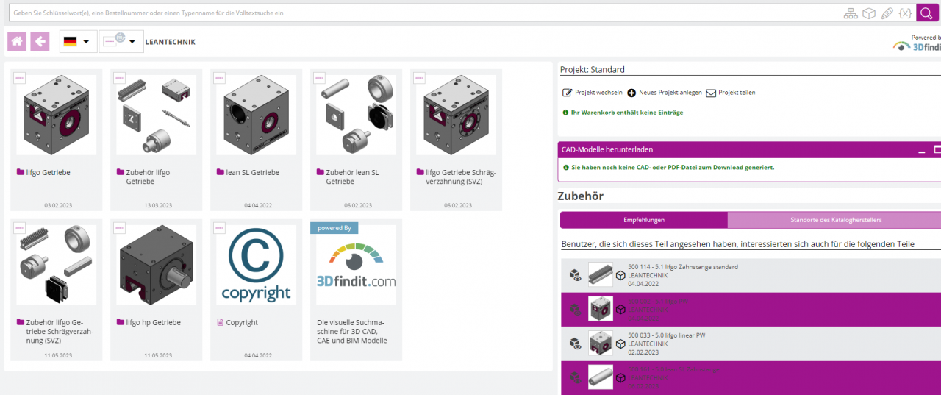The height and width of the screenshot is (395, 941).
Task: Select the 3D cube geometric search icon
Action: 869,13
